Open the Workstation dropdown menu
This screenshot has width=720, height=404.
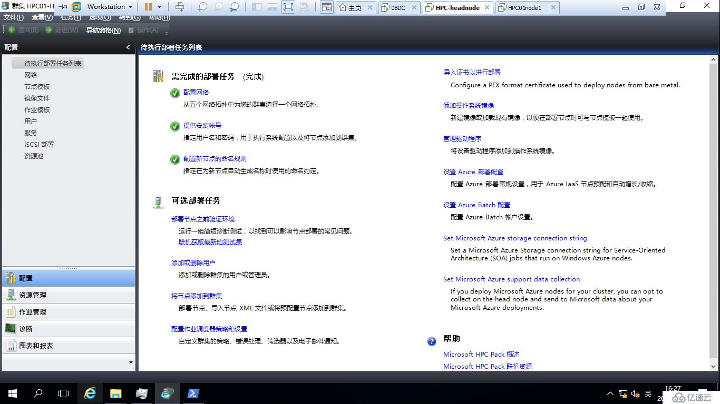point(110,7)
